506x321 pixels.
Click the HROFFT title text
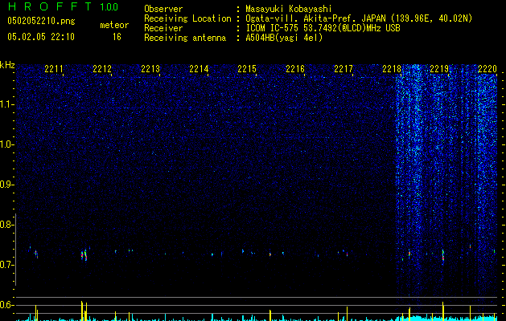coord(49,6)
